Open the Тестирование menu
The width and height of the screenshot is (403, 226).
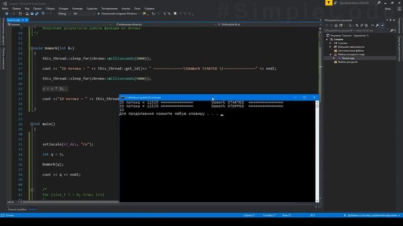click(110, 8)
